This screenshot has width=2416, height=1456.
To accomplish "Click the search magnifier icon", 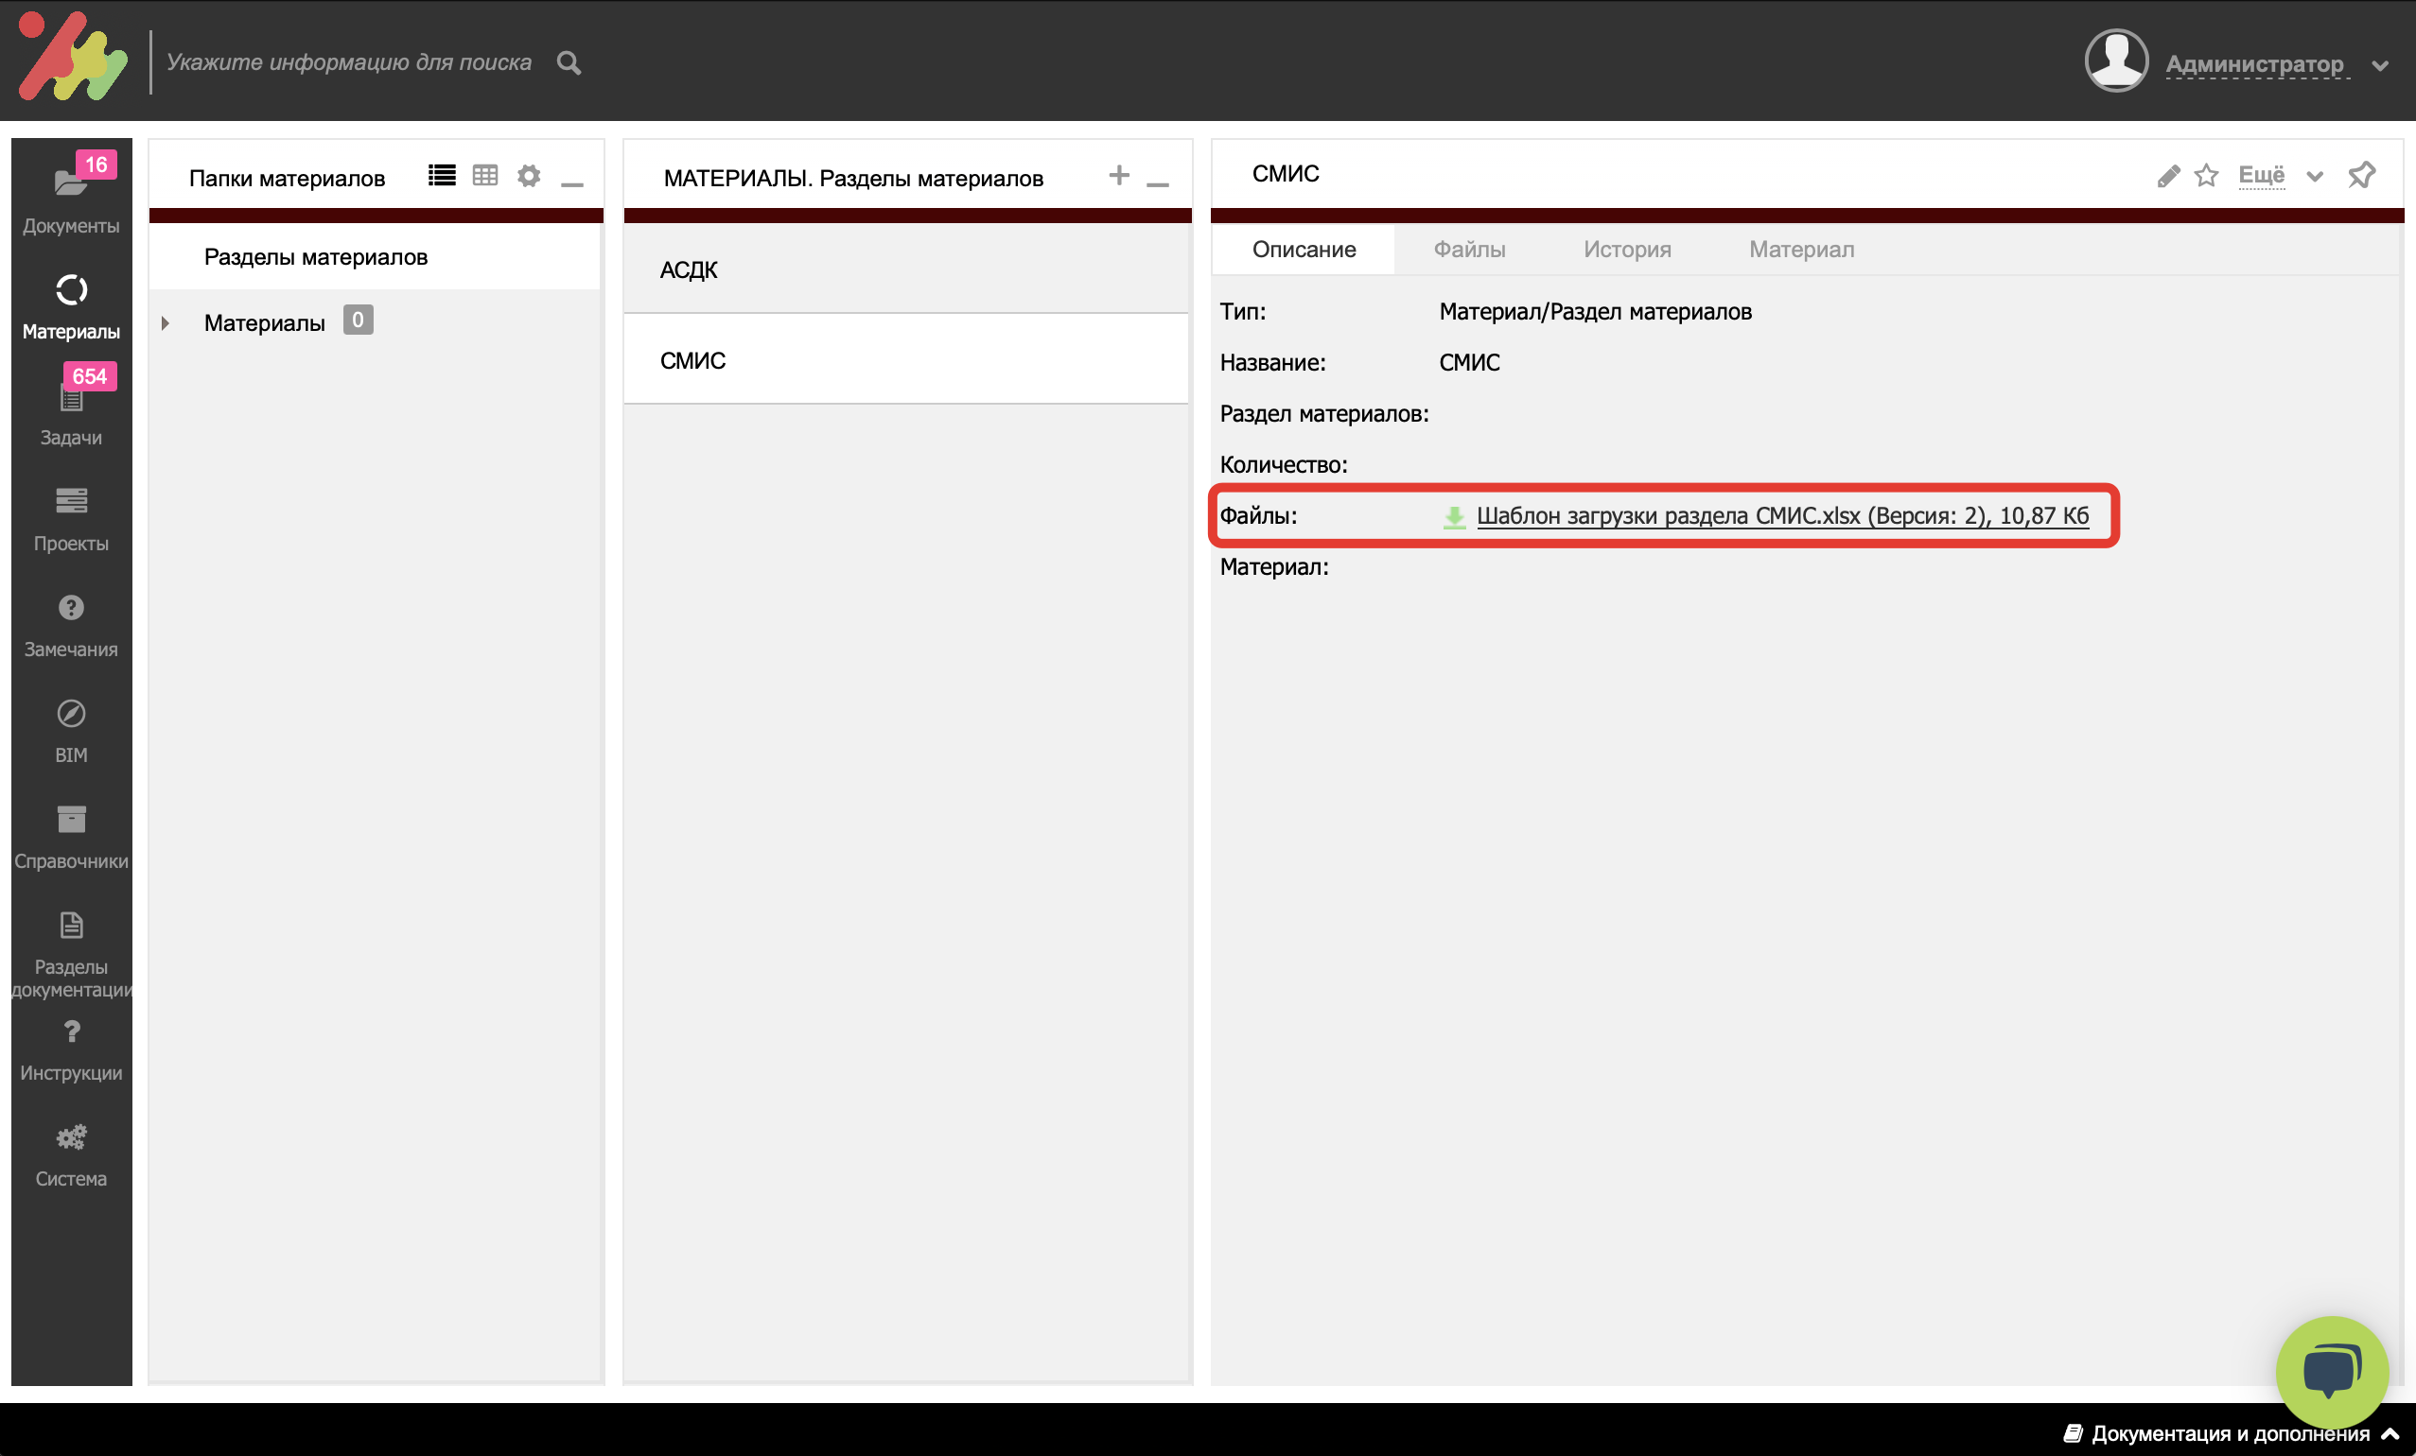I will click(569, 62).
